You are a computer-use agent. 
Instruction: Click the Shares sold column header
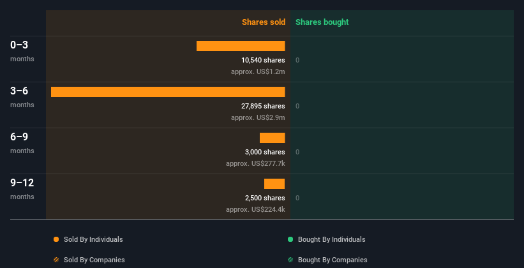264,22
